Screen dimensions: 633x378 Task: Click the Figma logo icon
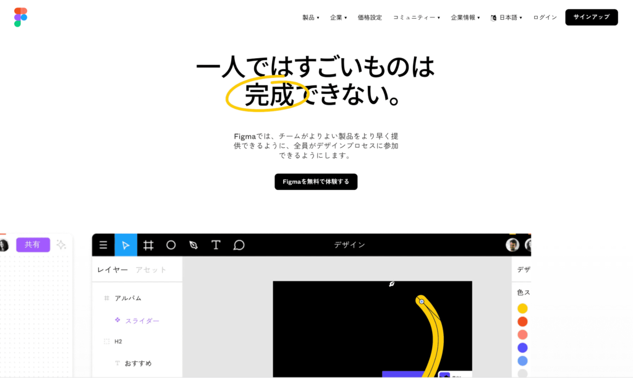20,17
